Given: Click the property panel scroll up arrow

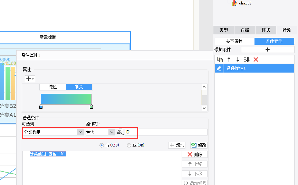Looking at the screenshot, I should [204, 87].
